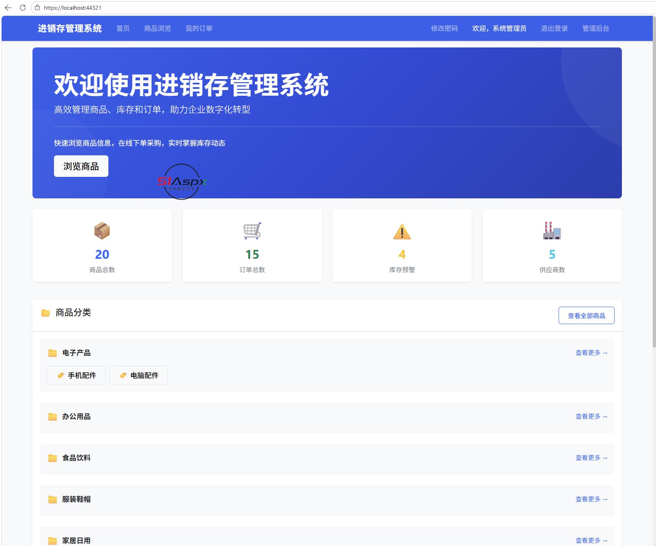Click the folder icon beside 家居日用
This screenshot has height=546, width=656.
tap(53, 541)
